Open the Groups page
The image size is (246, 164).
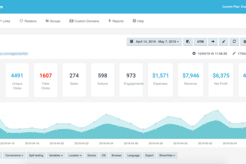click(x=53, y=21)
